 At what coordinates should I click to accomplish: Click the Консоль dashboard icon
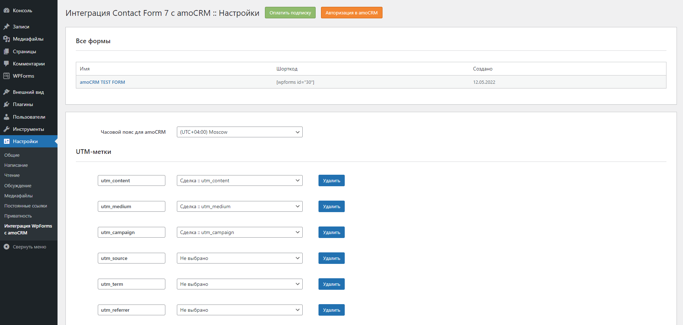[x=6, y=11]
